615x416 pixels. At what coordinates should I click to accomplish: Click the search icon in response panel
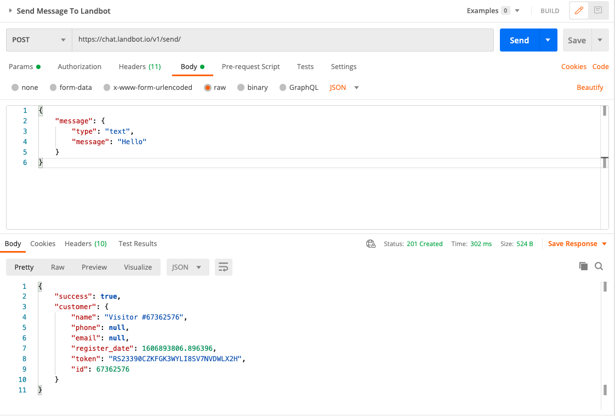coord(599,266)
